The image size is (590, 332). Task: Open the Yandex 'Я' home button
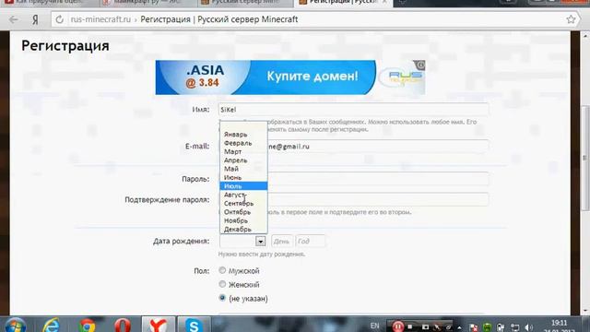pyautogui.click(x=35, y=19)
